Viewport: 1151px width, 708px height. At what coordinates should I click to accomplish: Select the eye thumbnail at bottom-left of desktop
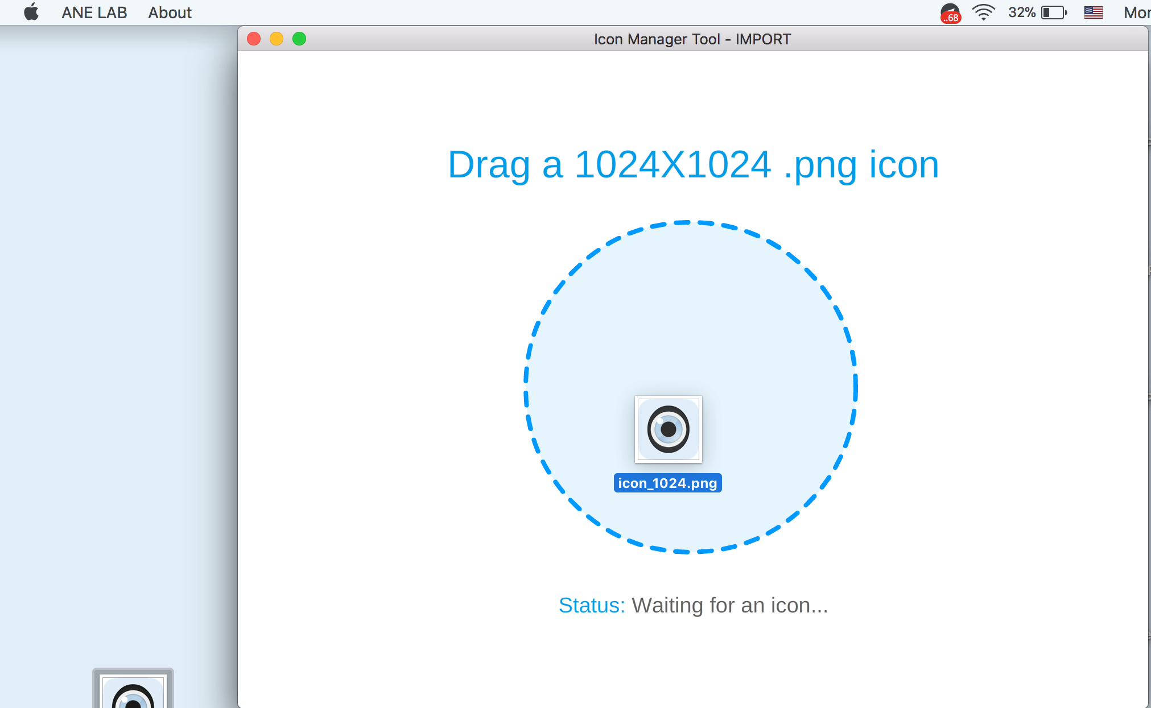[x=133, y=691]
